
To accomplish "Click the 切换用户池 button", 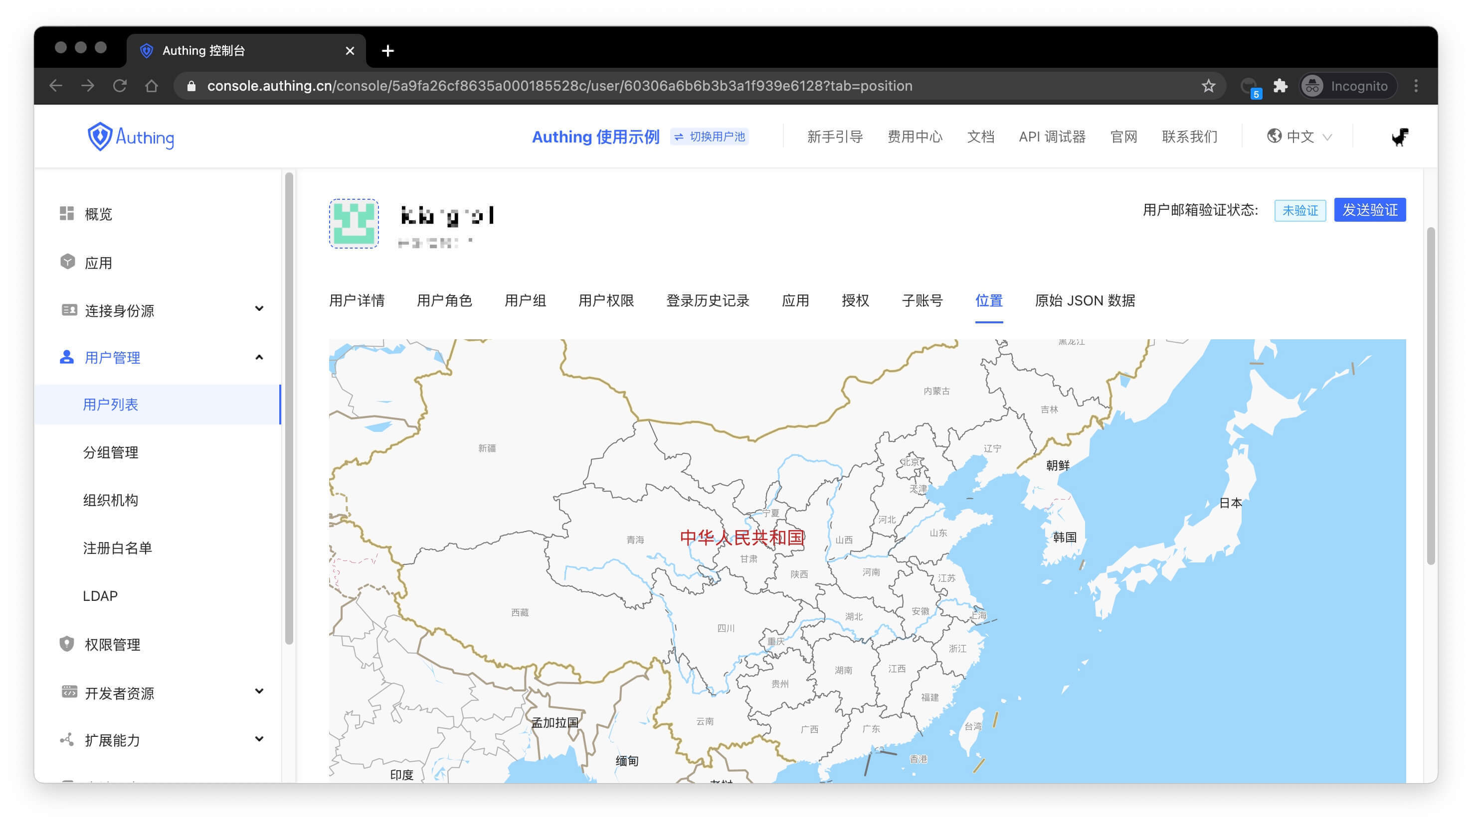I will tap(709, 137).
